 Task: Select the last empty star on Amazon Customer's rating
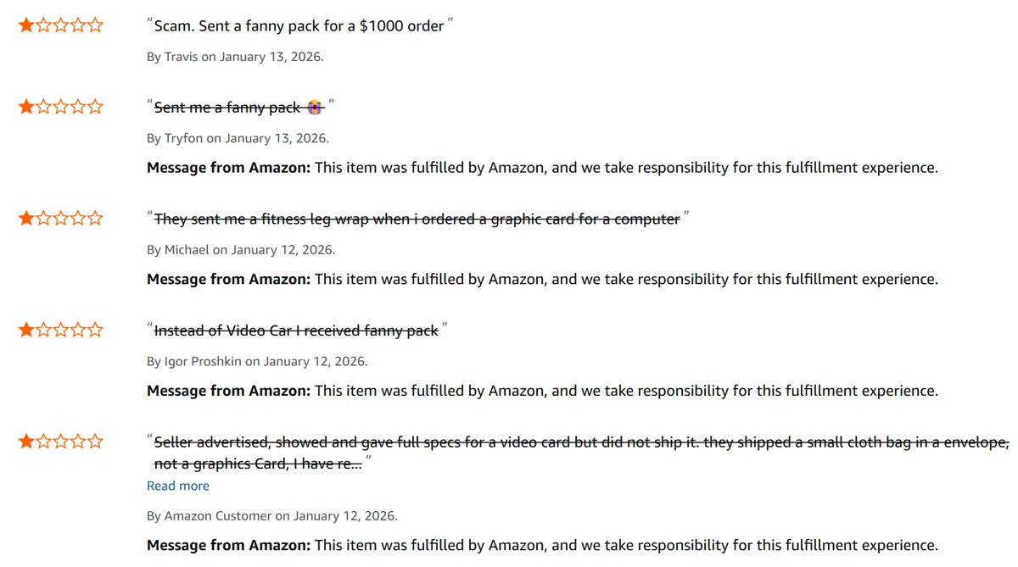pyautogui.click(x=96, y=441)
